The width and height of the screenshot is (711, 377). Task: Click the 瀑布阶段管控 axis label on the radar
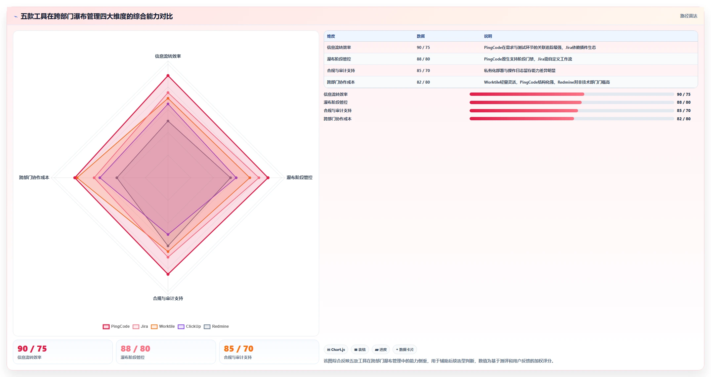(x=300, y=177)
